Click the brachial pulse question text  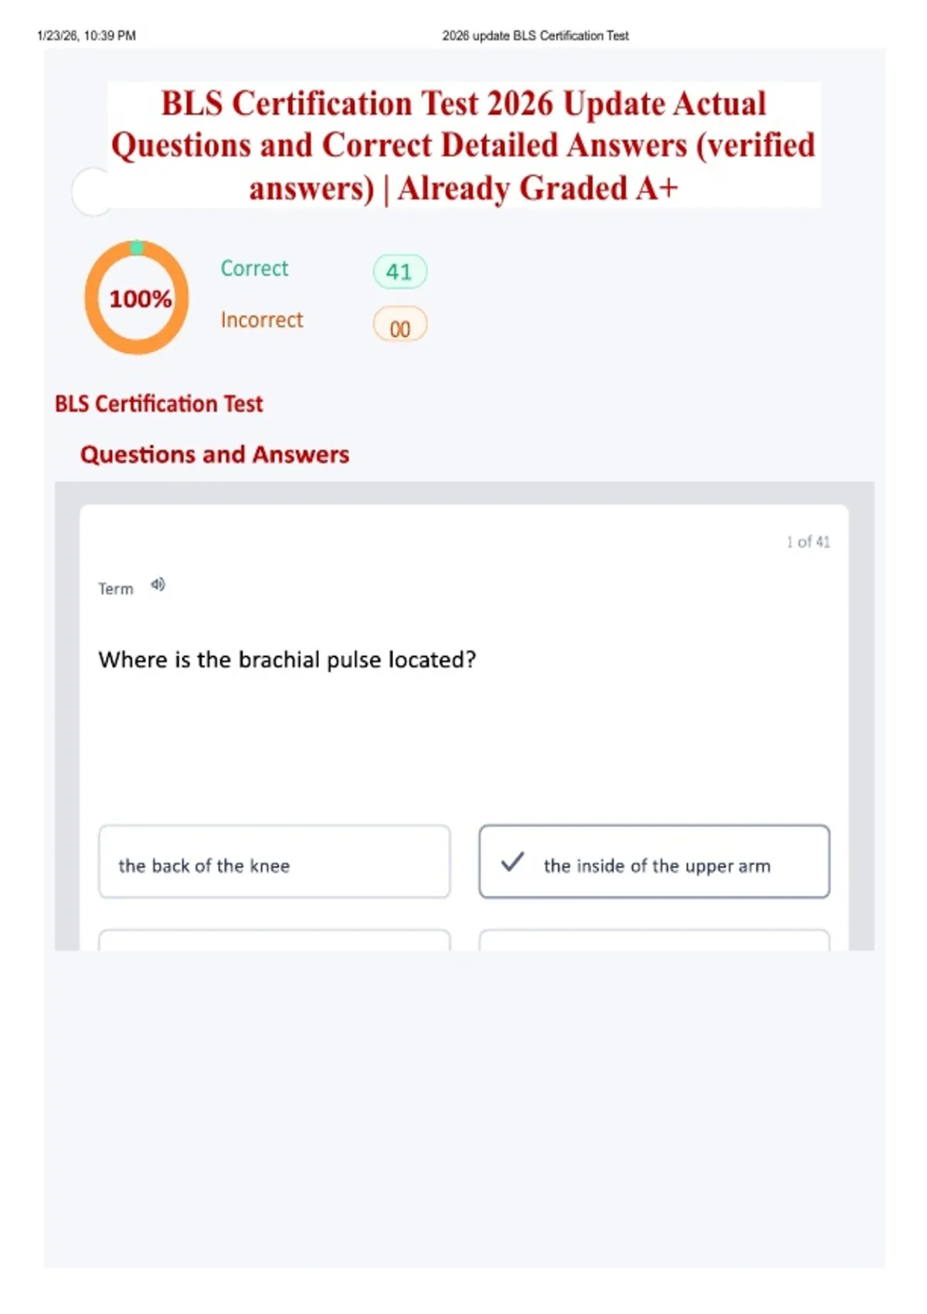(287, 660)
